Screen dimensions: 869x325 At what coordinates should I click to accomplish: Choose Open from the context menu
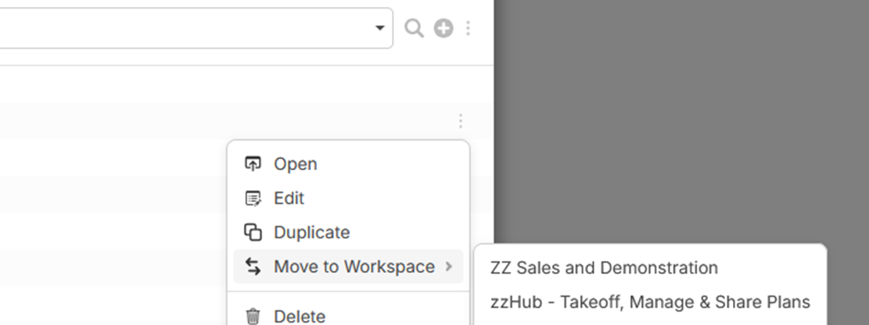click(296, 164)
